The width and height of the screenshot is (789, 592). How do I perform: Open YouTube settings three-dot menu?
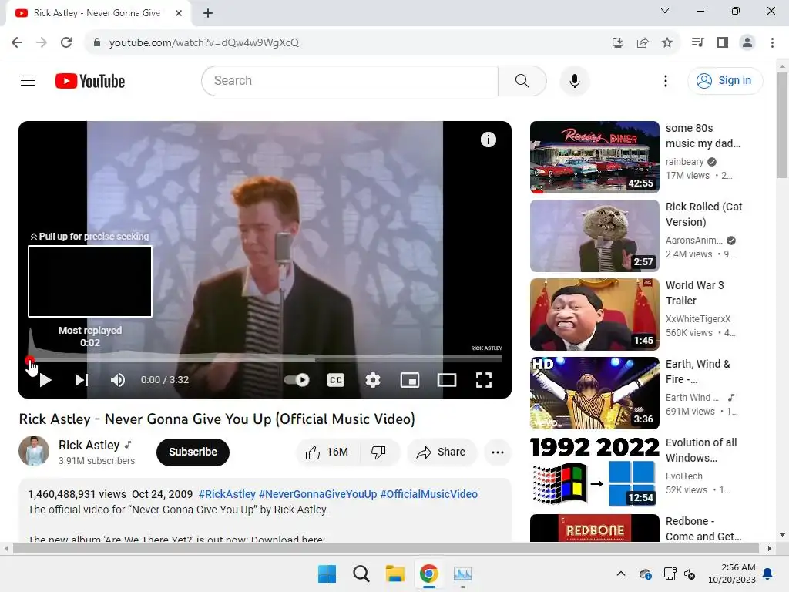[x=665, y=81]
